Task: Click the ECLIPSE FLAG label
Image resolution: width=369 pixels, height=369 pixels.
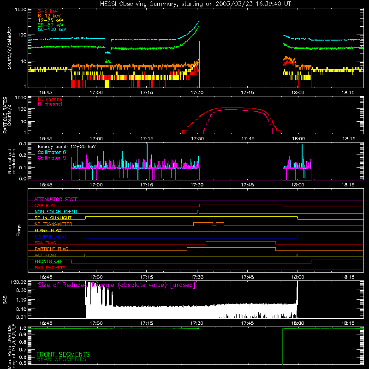Action: pos(50,237)
